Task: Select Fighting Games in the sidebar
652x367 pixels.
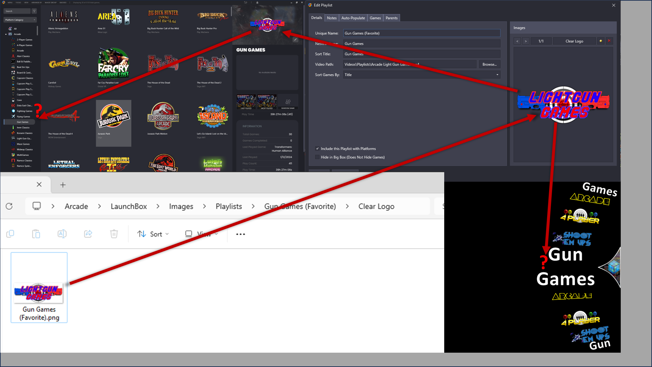Action: (24, 111)
